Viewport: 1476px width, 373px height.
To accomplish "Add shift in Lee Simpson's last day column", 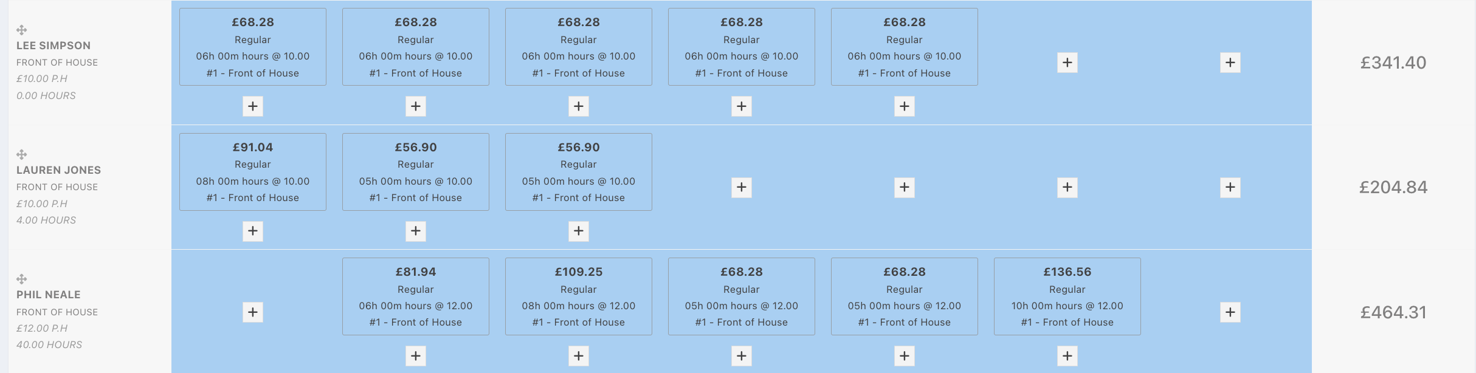I will coord(1230,63).
